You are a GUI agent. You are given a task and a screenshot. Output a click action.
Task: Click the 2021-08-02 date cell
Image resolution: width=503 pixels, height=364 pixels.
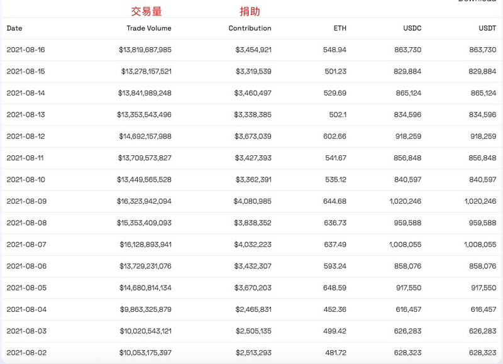(26, 353)
